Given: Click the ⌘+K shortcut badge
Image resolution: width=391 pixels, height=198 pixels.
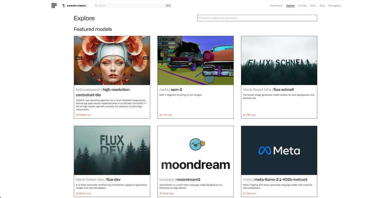Looking at the screenshot, I should (168, 6).
